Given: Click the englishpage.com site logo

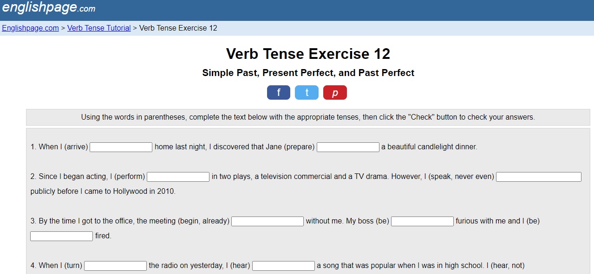Looking at the screenshot, I should [49, 8].
